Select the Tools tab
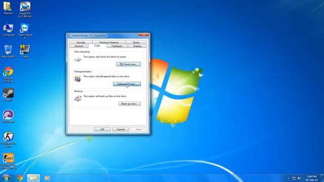Screen dimensions: 324x182 pyautogui.click(x=97, y=45)
